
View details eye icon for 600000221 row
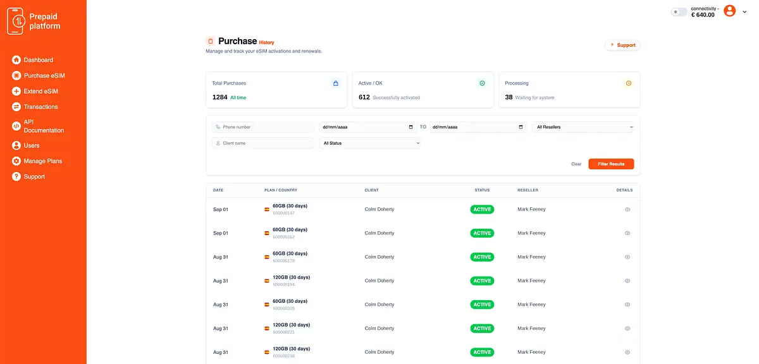pyautogui.click(x=627, y=329)
